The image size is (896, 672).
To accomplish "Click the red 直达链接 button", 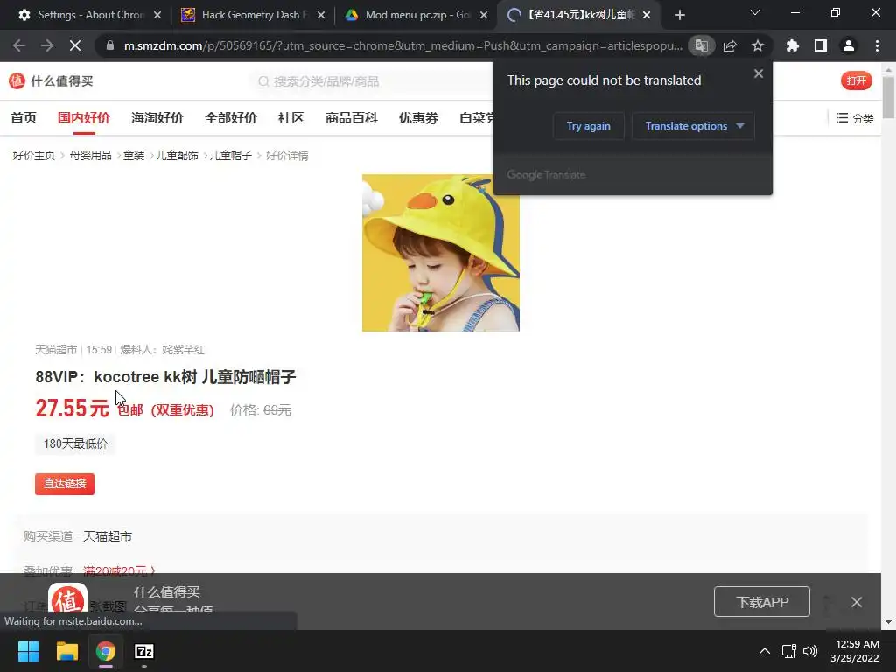I will click(65, 484).
